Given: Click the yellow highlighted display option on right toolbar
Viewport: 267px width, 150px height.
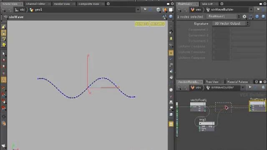Looking at the screenshot, I should [171, 53].
